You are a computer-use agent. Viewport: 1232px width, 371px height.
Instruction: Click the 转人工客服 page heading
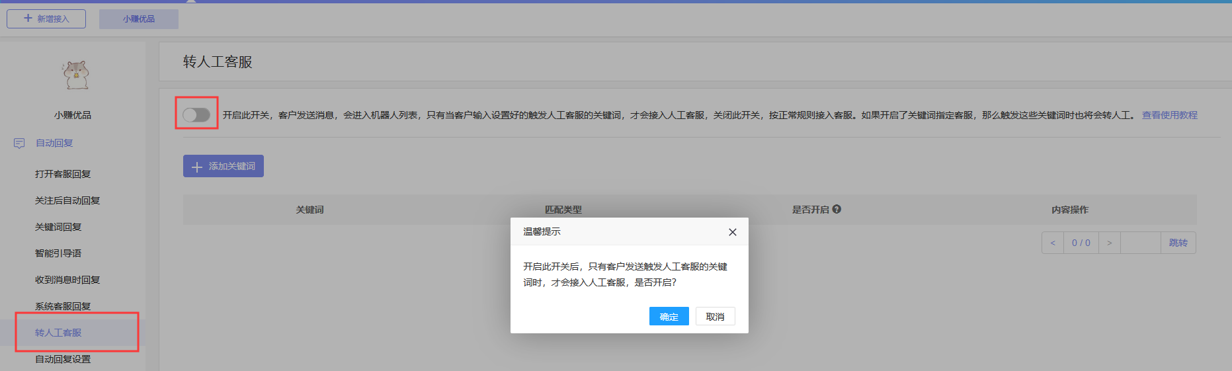(218, 62)
